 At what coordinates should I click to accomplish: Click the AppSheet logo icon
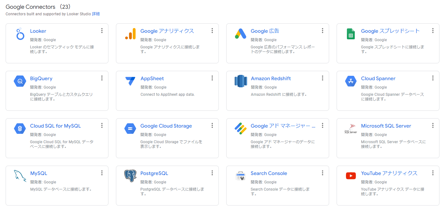point(130,81)
